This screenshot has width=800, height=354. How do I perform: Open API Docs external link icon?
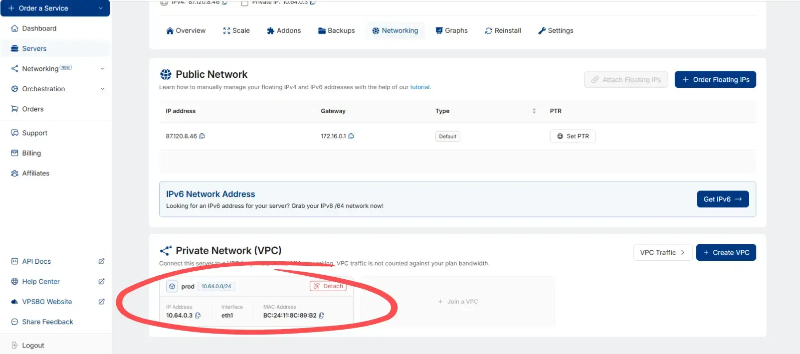pos(101,261)
